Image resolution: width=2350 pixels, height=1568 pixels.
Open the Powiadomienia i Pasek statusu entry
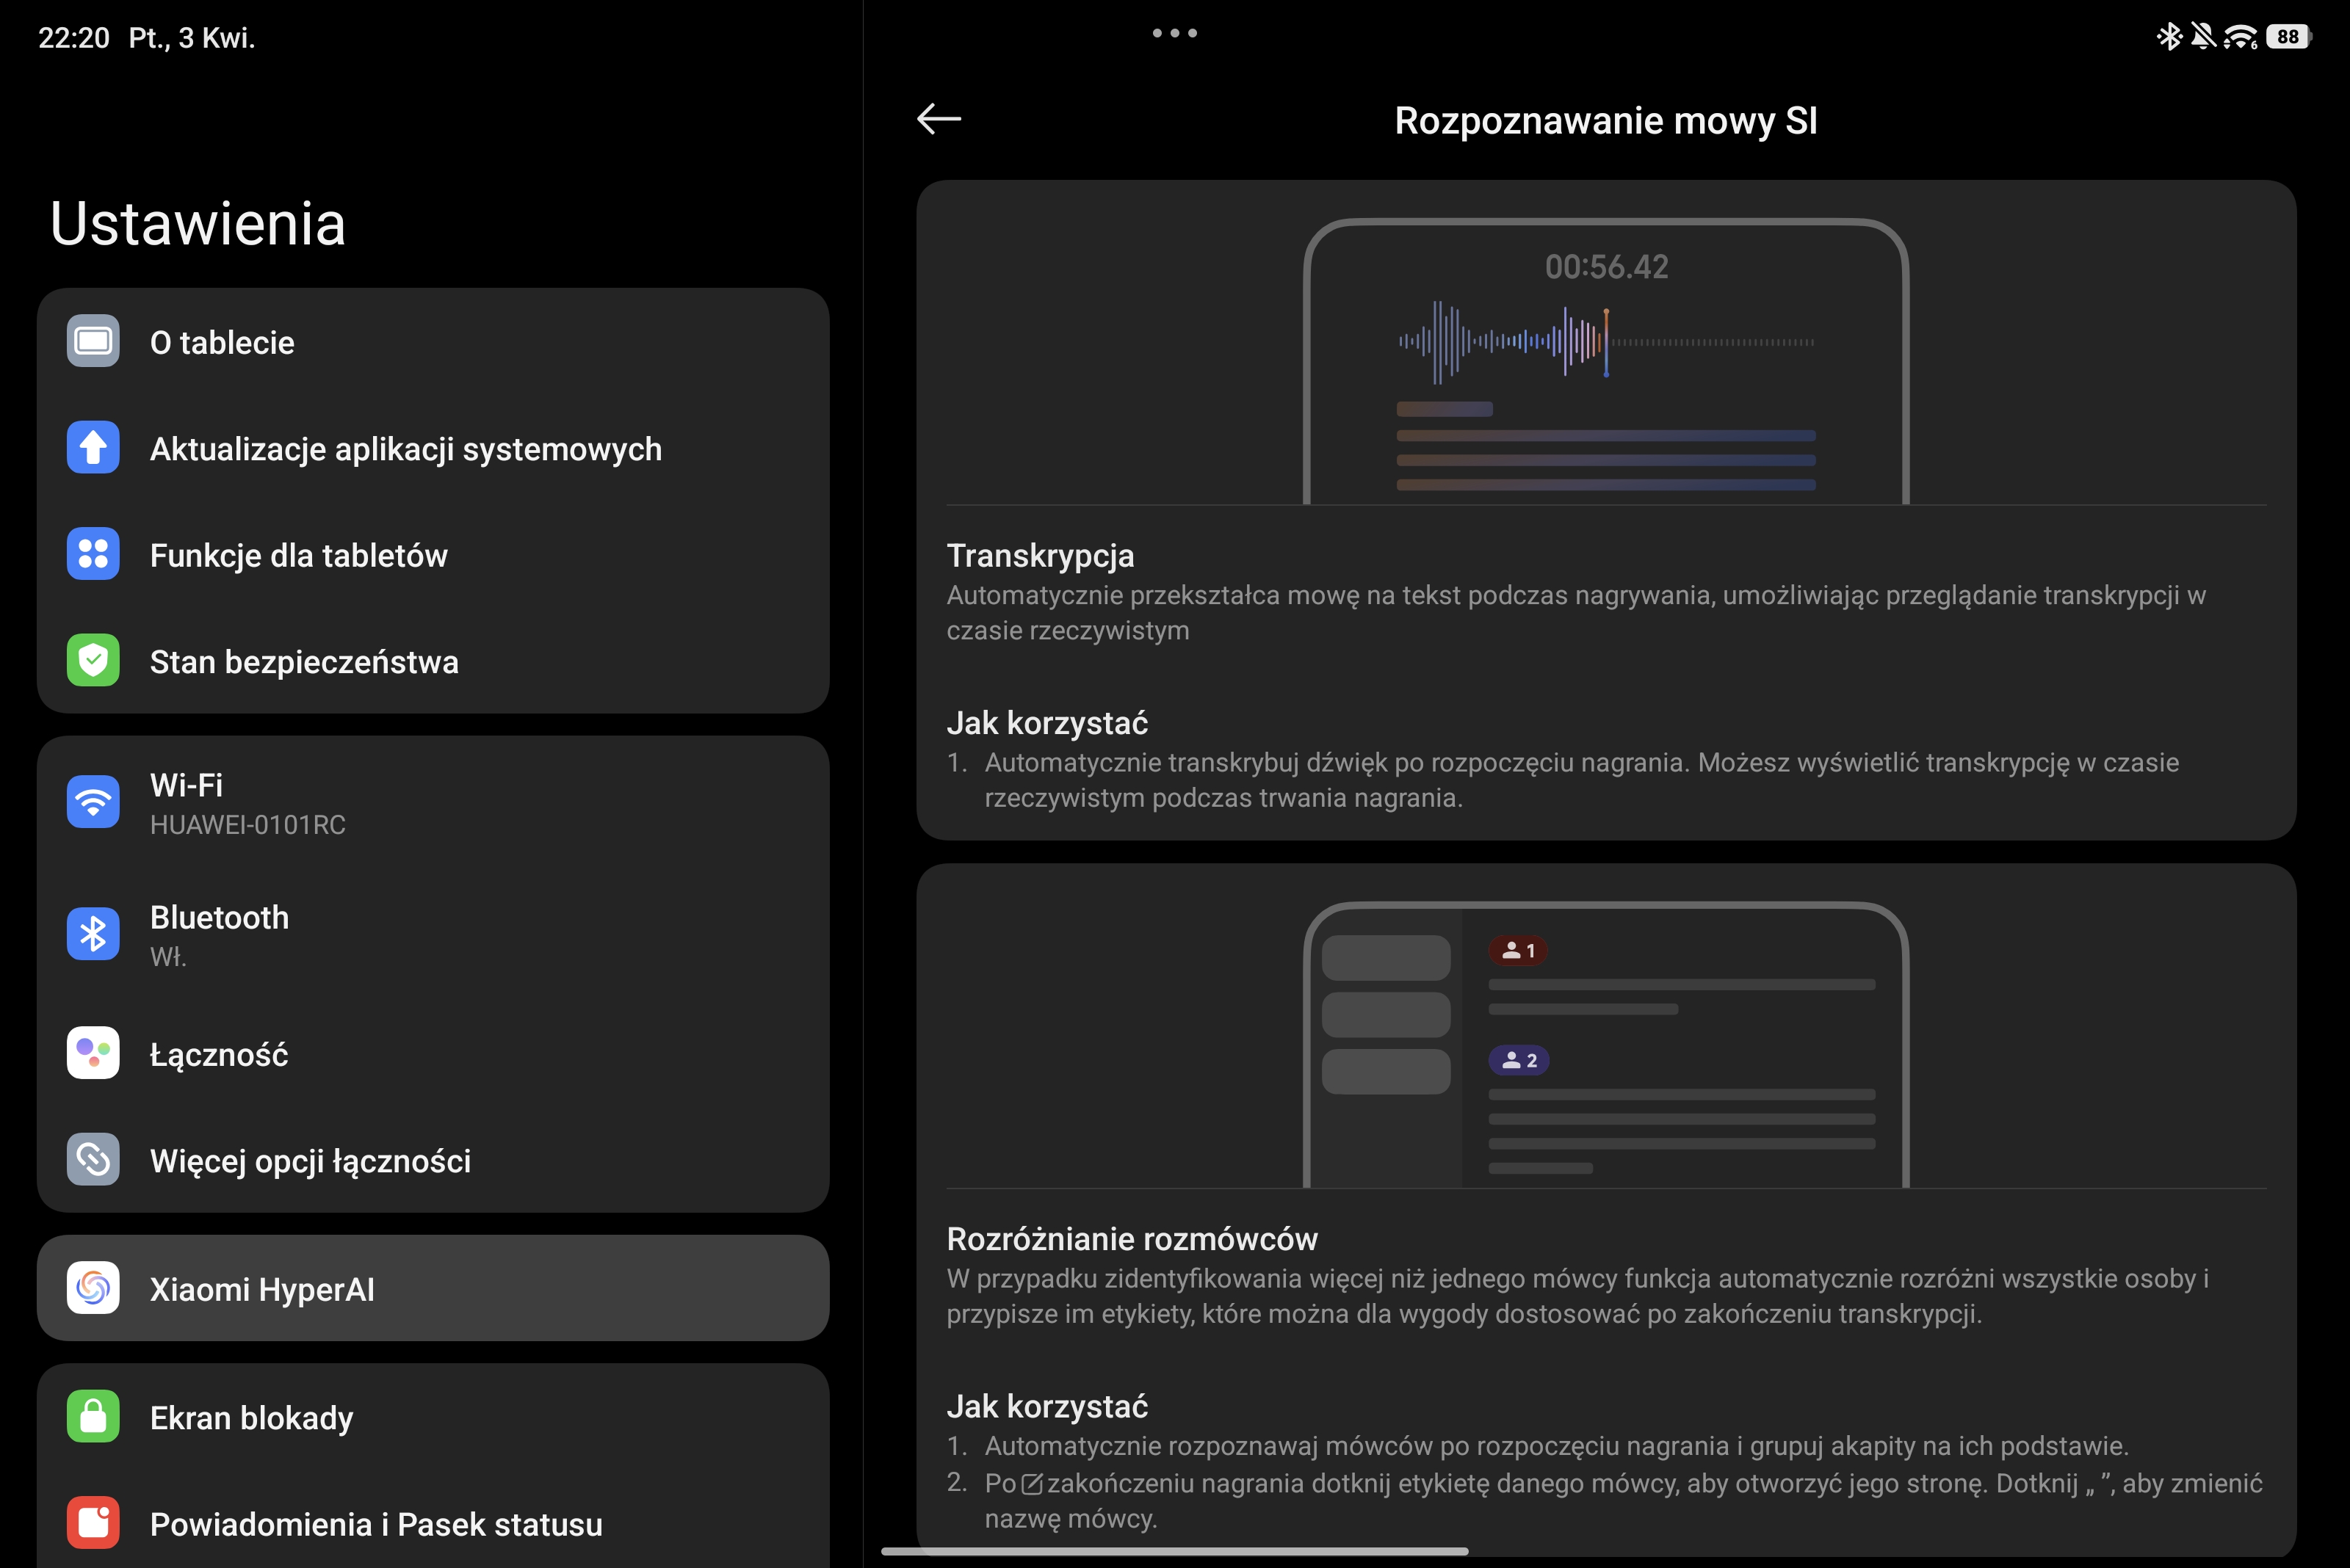tap(375, 1524)
